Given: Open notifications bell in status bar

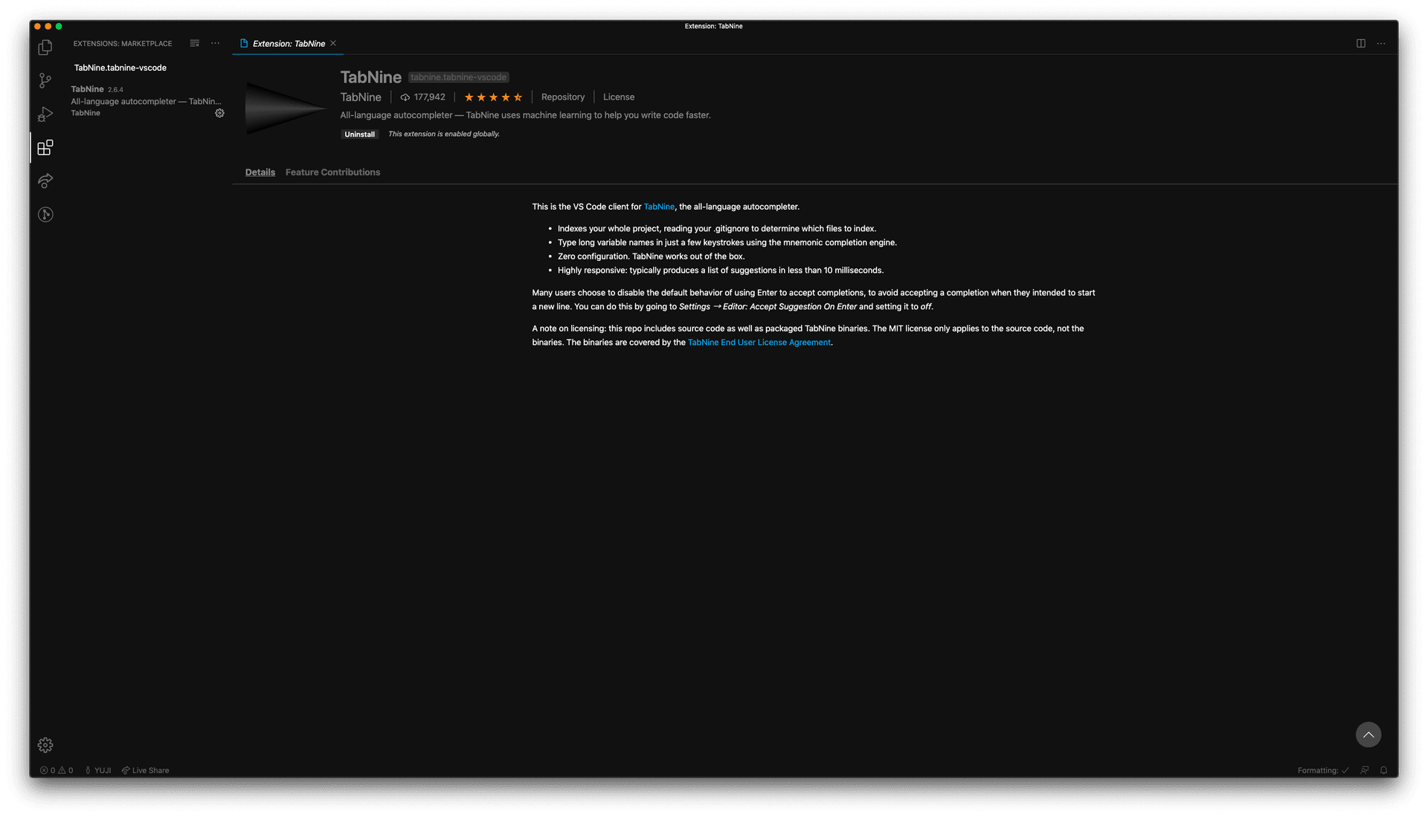Looking at the screenshot, I should 1384,770.
